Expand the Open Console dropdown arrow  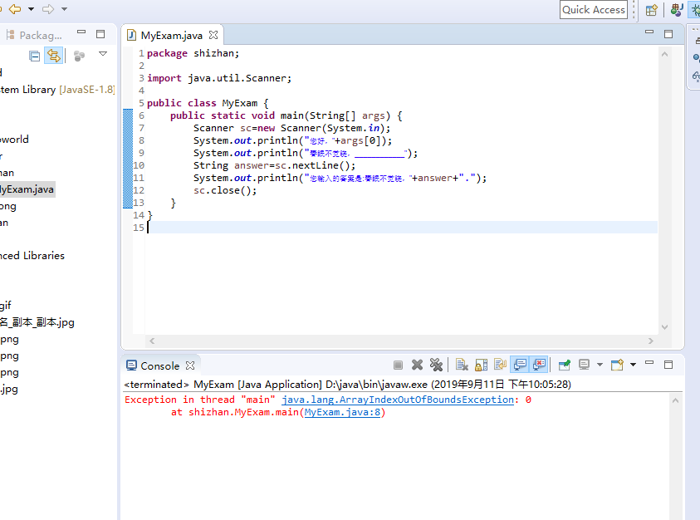[633, 365]
